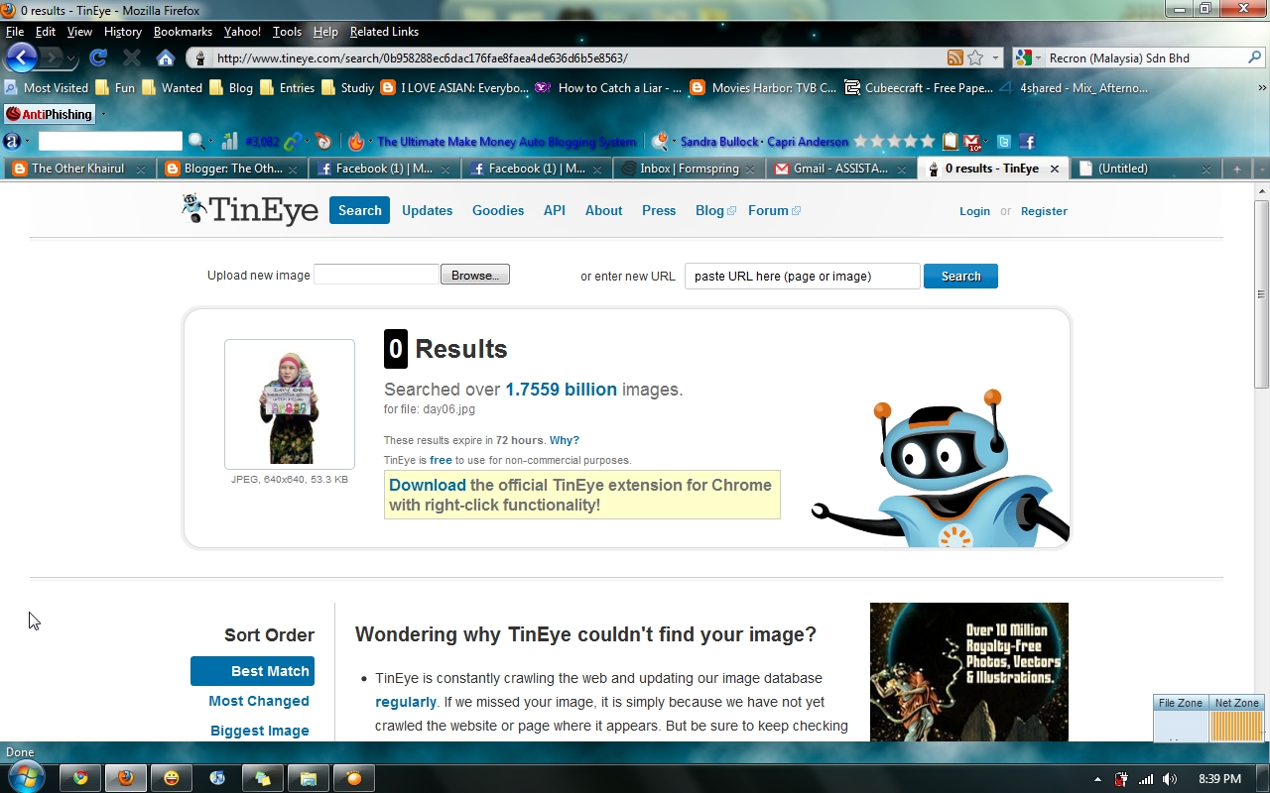Image resolution: width=1270 pixels, height=793 pixels.
Task: Open the Cubeecraft - Free Pape... bookmark
Action: [919, 87]
